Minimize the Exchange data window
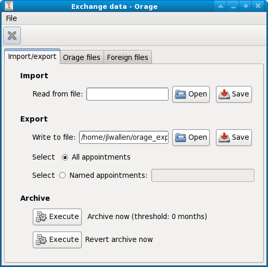Viewport: 268px width, 267px height. pos(233,6)
